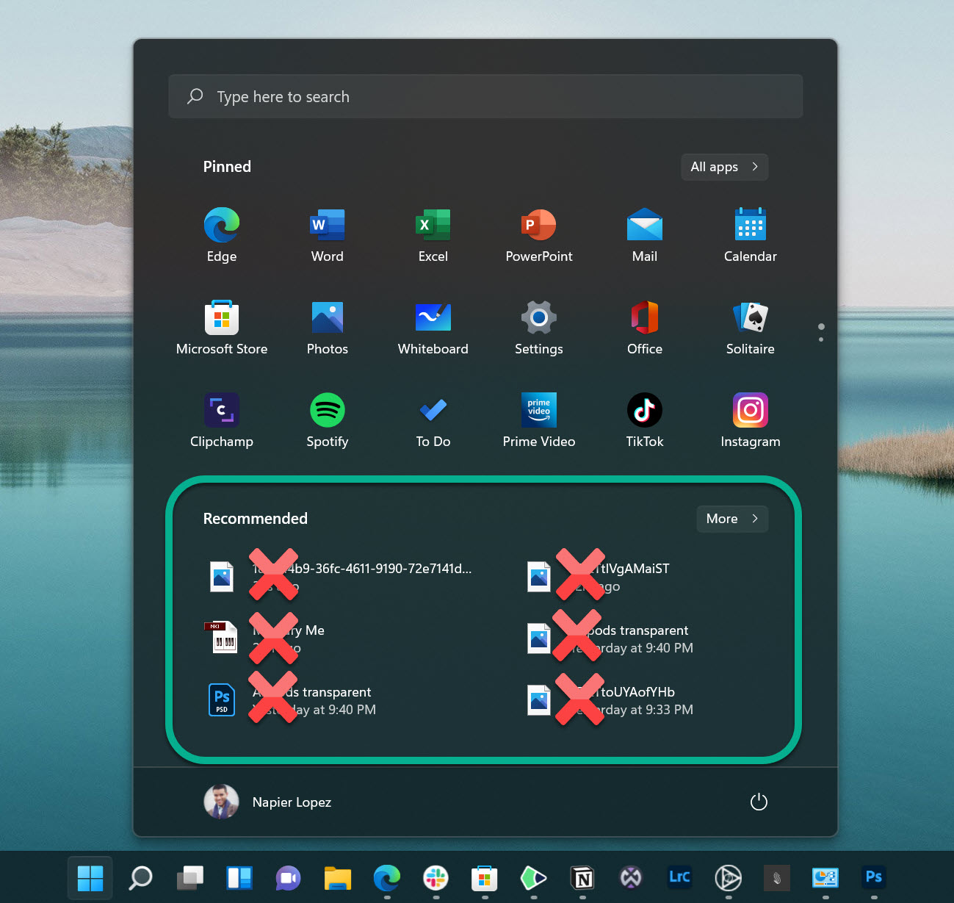954x903 pixels.
Task: Open the Napier Lopez account menu
Action: coord(267,802)
